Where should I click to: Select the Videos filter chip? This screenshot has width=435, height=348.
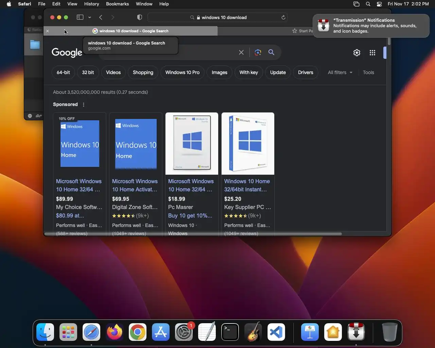point(113,72)
